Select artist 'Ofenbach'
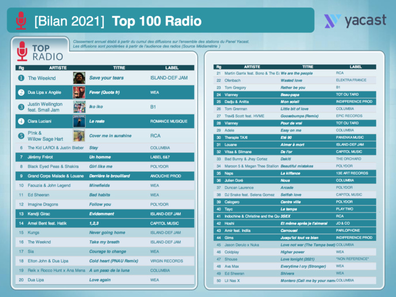Viewport: 396px width, 297px height. (233, 81)
